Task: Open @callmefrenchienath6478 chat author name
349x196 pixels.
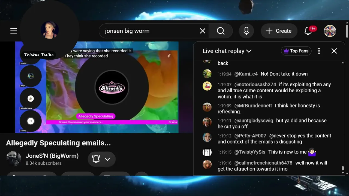Action: click(263, 163)
